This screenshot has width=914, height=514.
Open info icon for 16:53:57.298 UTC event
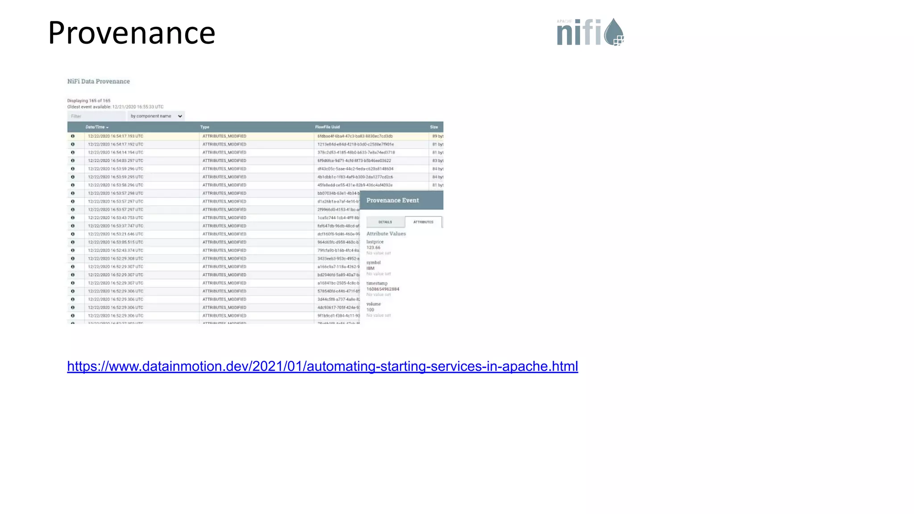(73, 193)
